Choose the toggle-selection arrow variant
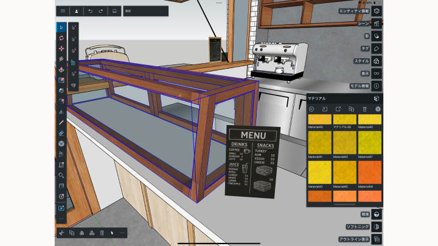 click(x=74, y=51)
